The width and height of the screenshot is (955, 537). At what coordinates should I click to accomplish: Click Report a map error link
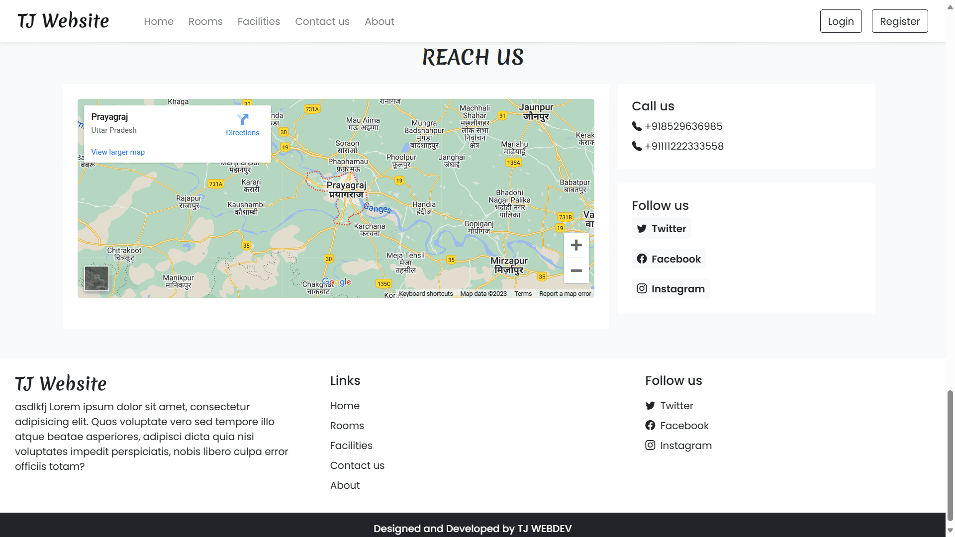(565, 293)
